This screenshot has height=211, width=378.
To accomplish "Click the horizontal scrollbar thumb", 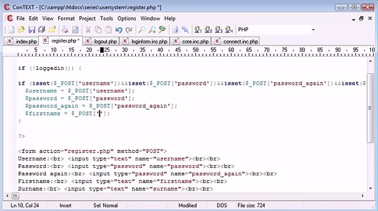I will pos(15,196).
